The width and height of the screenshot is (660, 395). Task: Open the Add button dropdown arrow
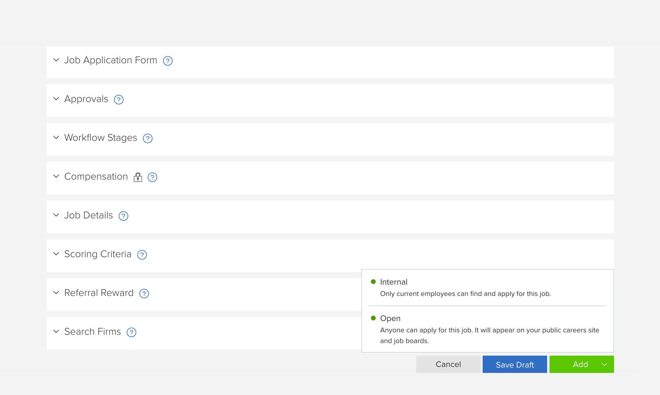point(604,364)
